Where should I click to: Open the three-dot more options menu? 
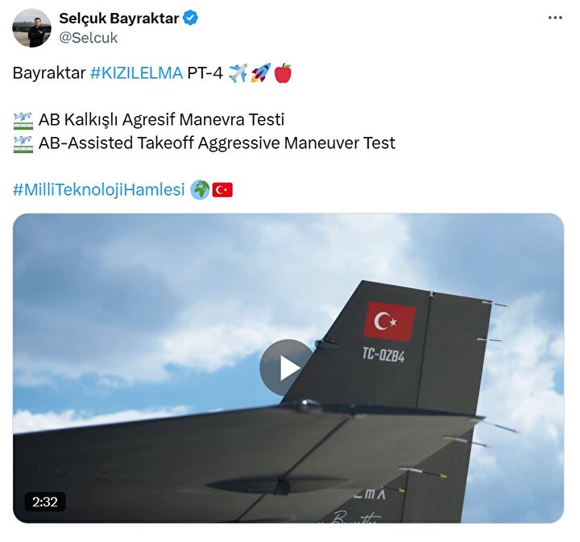[x=555, y=18]
